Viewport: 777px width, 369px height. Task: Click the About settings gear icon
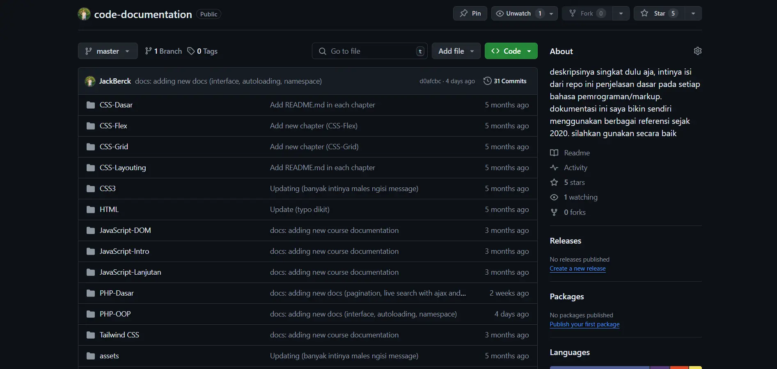tap(697, 51)
